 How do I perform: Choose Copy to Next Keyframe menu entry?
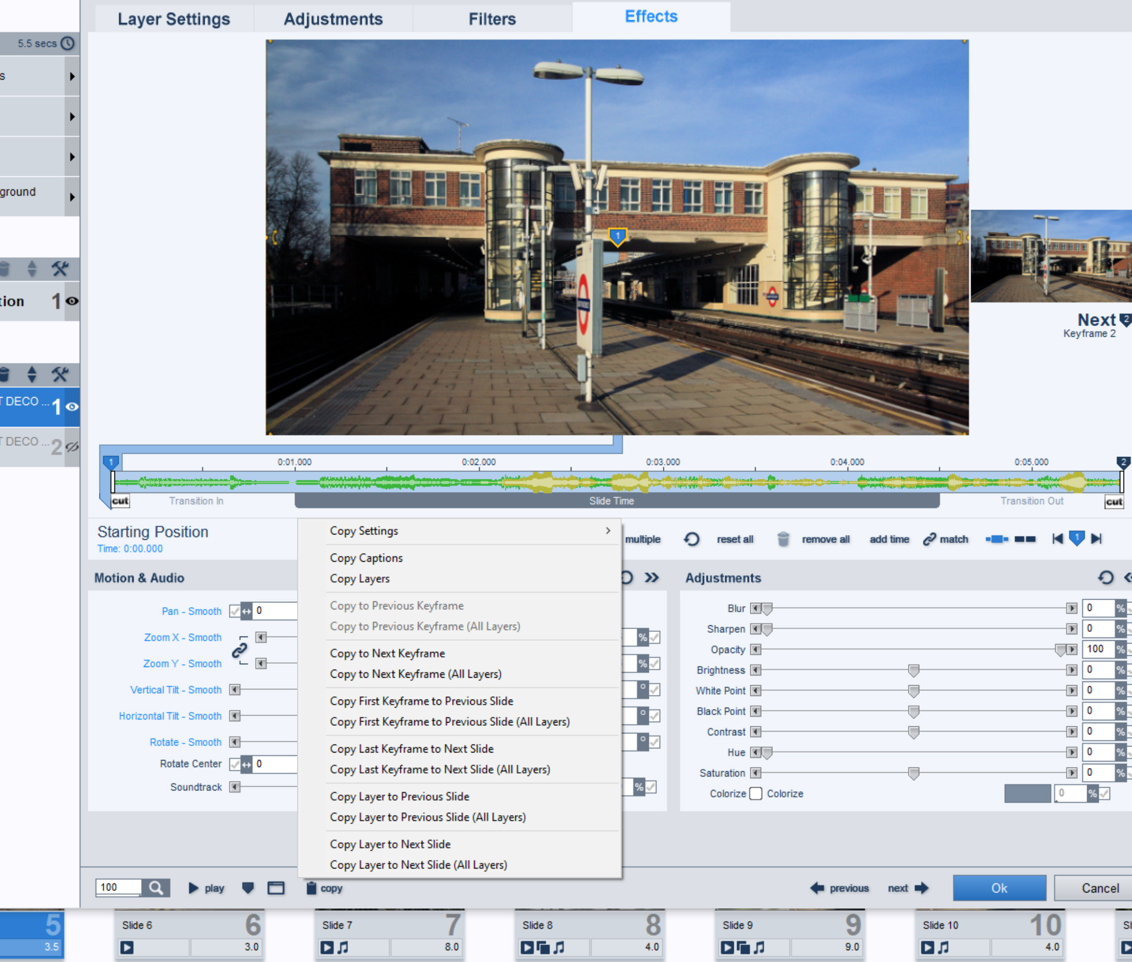pyautogui.click(x=387, y=653)
